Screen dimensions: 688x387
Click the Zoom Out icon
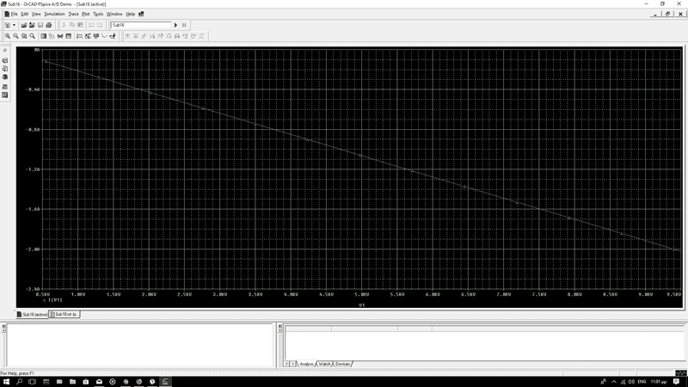[15, 36]
